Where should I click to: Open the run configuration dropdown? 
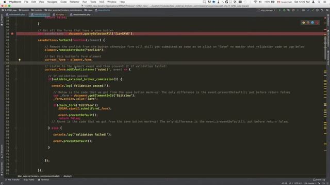[267, 10]
